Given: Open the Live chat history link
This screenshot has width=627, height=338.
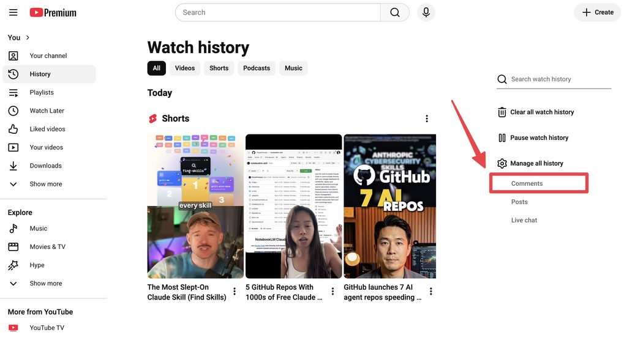Looking at the screenshot, I should [524, 220].
